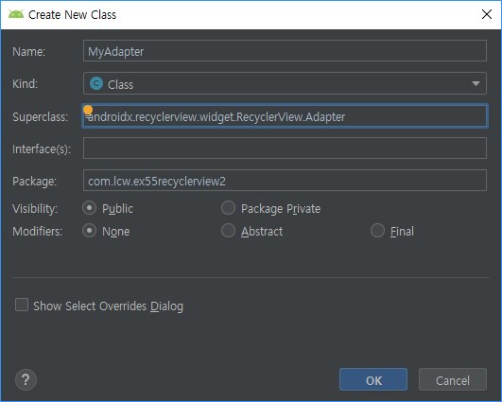This screenshot has width=502, height=402.
Task: Expand the Kind dropdown arrow
Action: 476,83
